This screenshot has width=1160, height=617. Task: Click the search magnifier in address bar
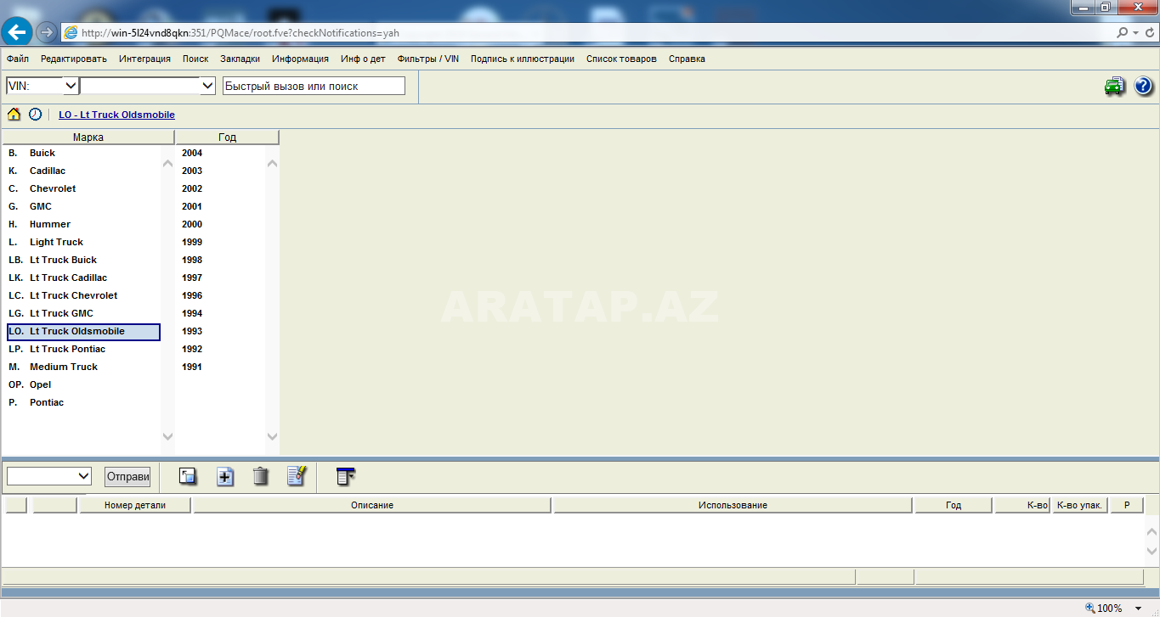click(1123, 32)
